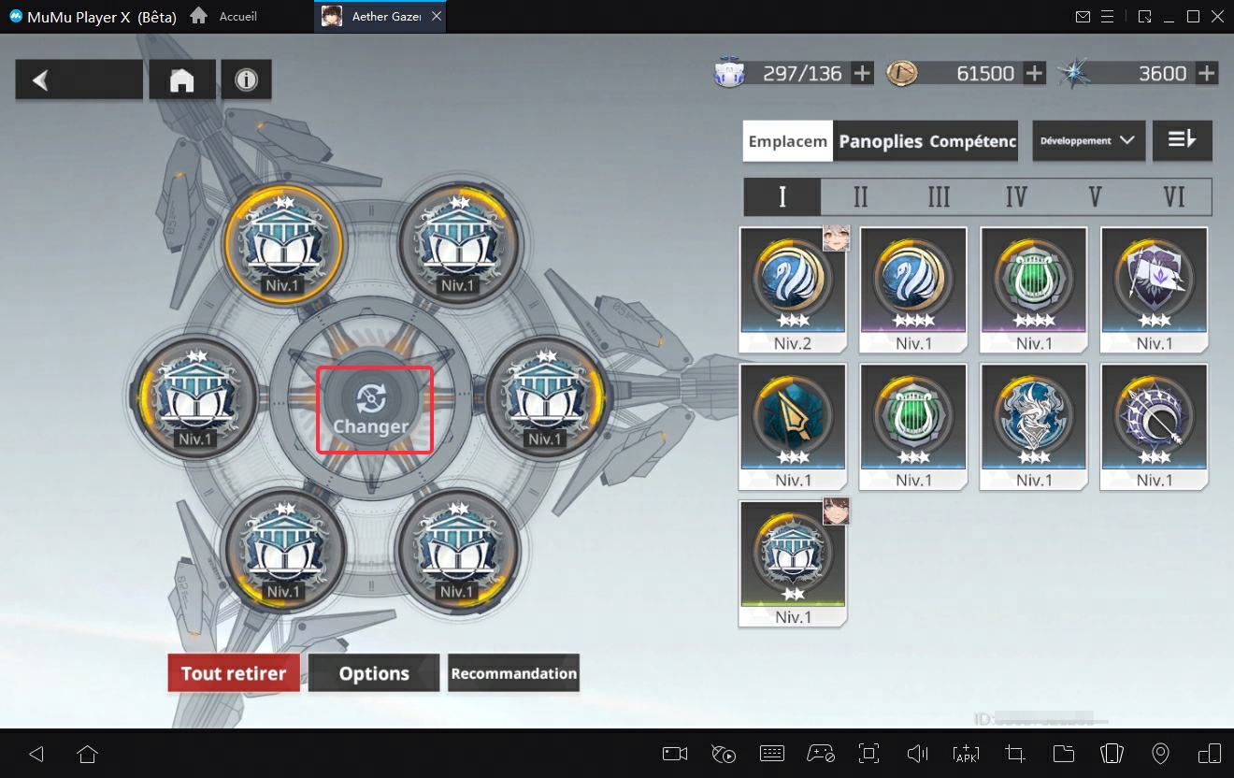Adjust volume with speaker icon

tap(917, 754)
